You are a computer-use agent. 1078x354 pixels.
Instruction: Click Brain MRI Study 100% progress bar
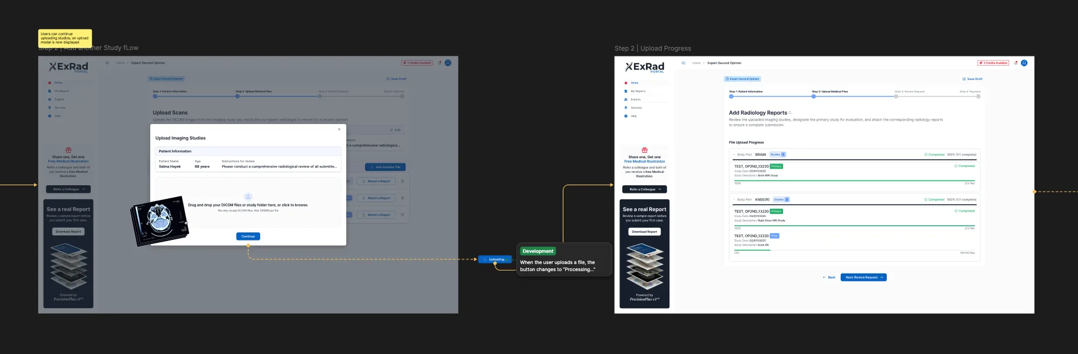click(854, 181)
